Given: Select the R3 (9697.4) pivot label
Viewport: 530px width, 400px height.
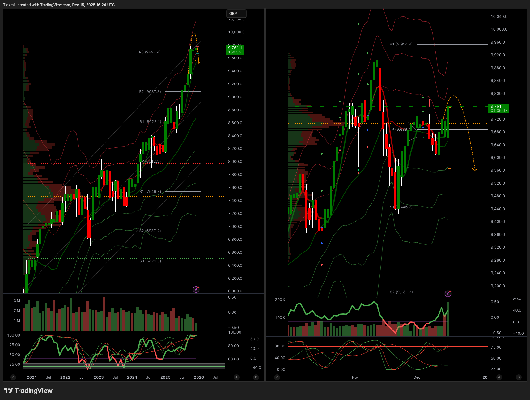Looking at the screenshot, I should pos(150,52).
